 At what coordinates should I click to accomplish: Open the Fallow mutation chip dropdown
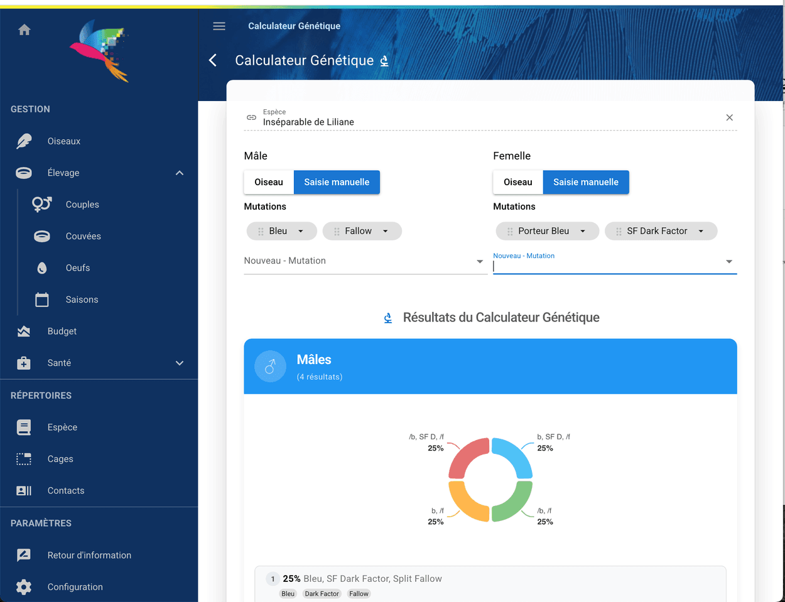[385, 231]
